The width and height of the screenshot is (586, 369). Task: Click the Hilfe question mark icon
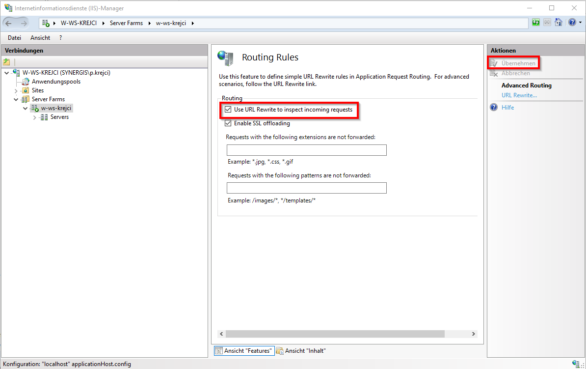tap(493, 107)
